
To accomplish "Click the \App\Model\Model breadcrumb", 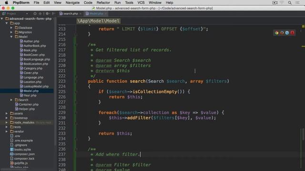I will pyautogui.click(x=98, y=21).
